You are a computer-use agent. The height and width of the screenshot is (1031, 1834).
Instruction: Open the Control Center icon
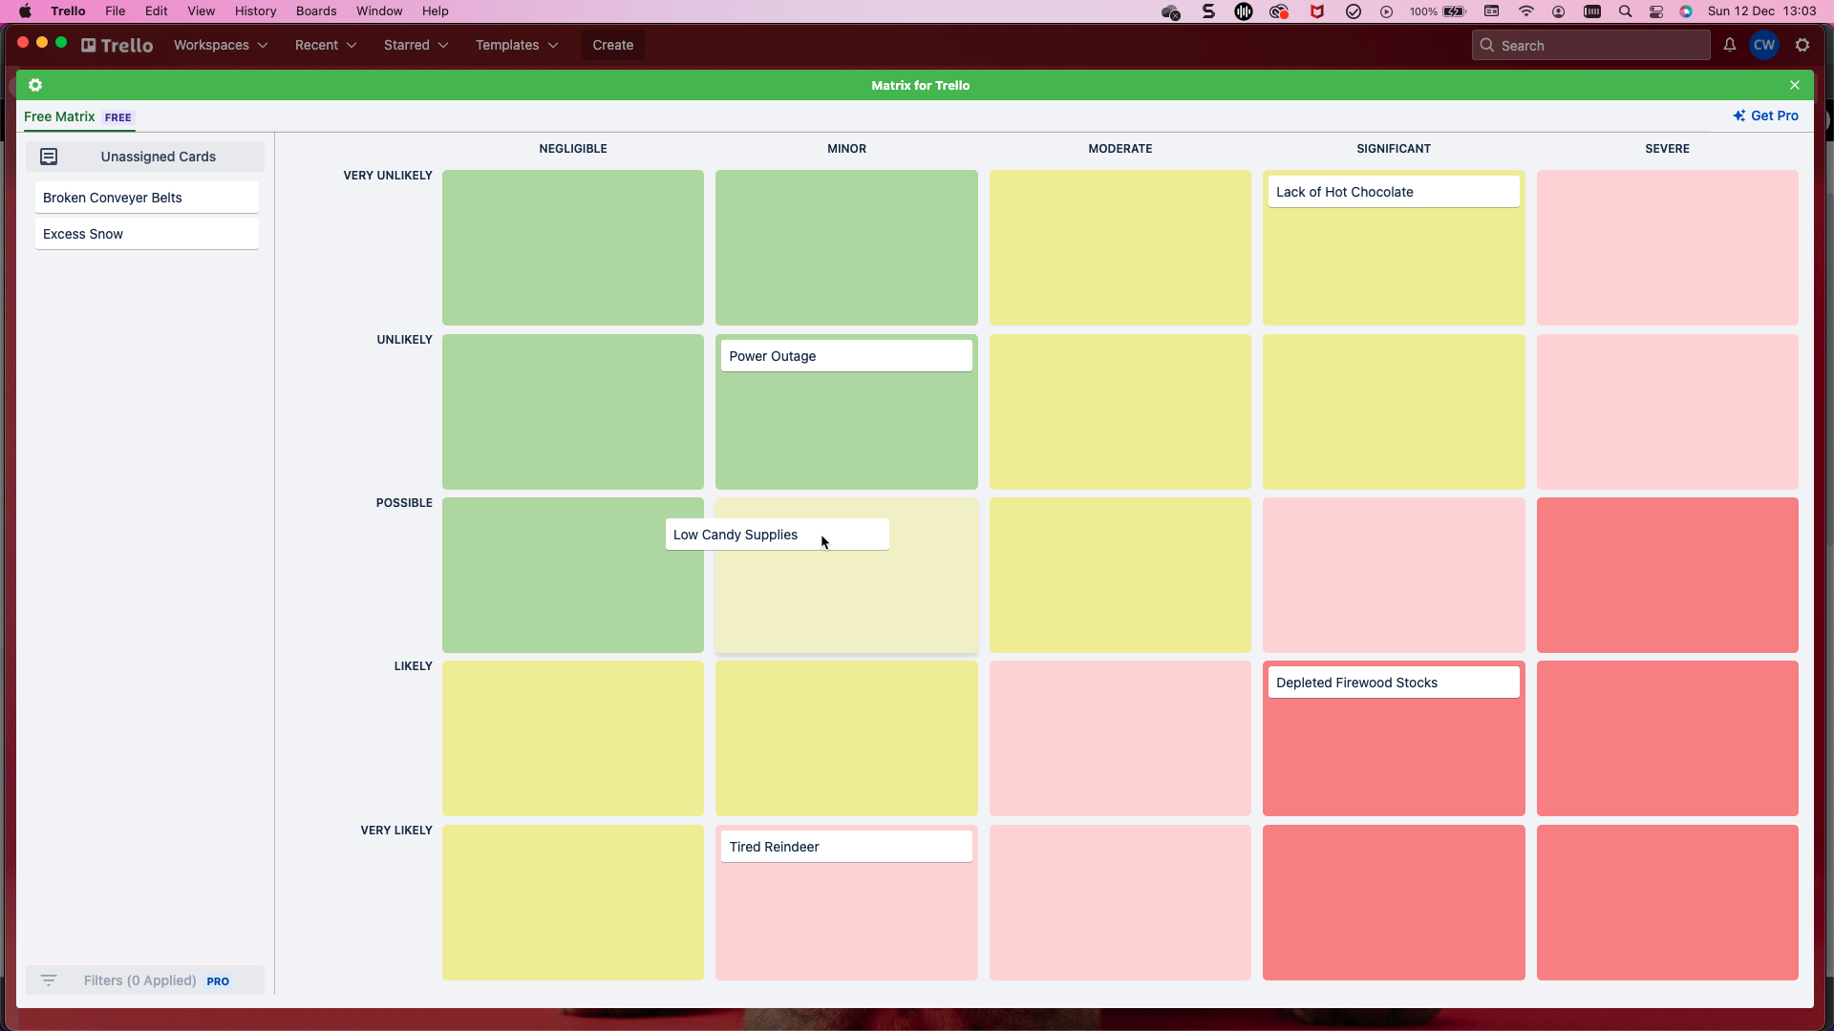pyautogui.click(x=1656, y=11)
